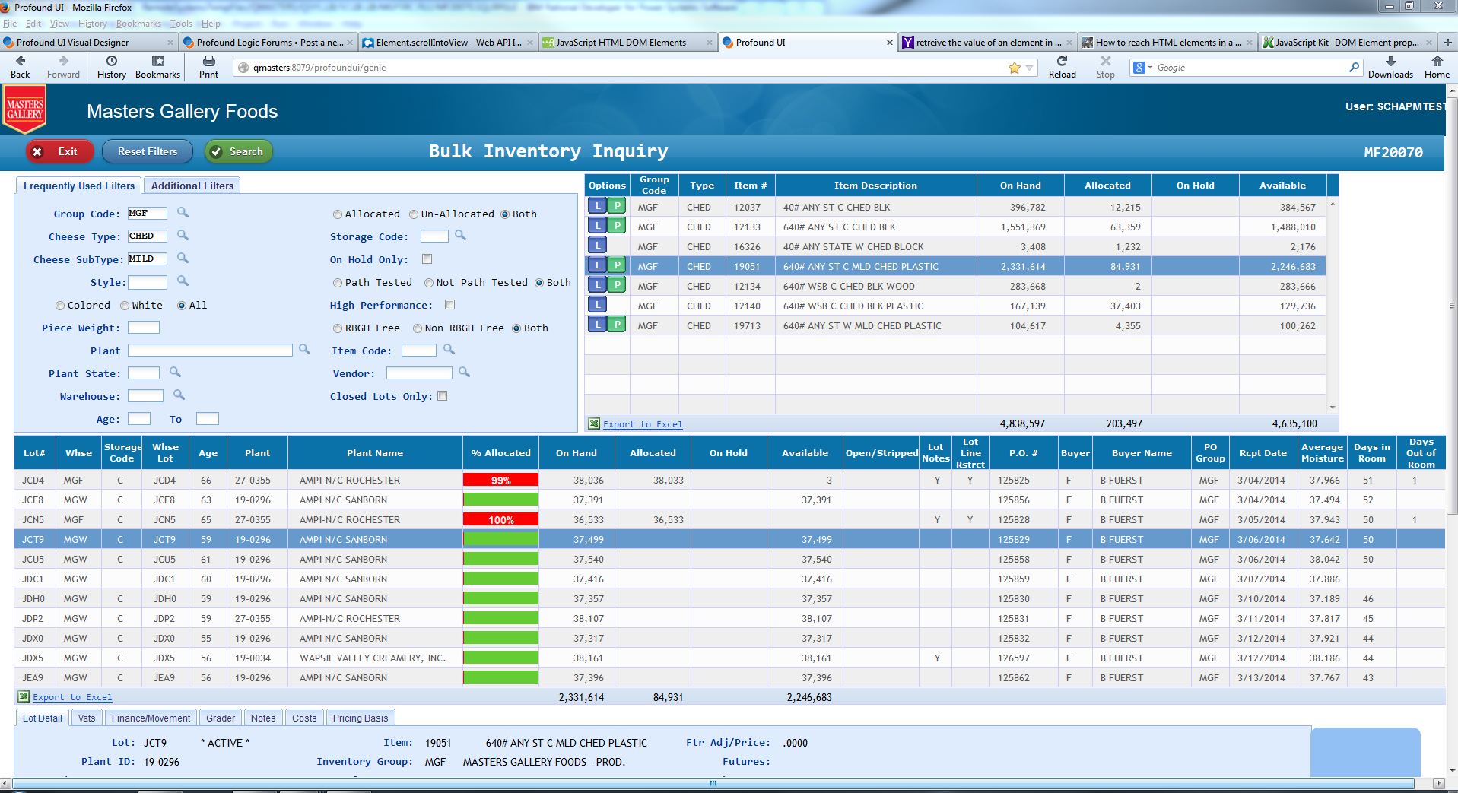The height and width of the screenshot is (793, 1458).
Task: Click browser Back arrow
Action: coord(21,66)
